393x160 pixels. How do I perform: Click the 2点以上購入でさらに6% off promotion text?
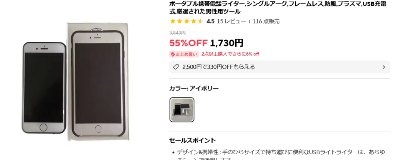(x=230, y=54)
